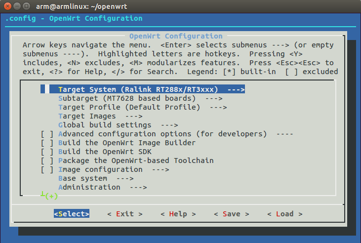Click the < Load > button

pyautogui.click(x=285, y=214)
